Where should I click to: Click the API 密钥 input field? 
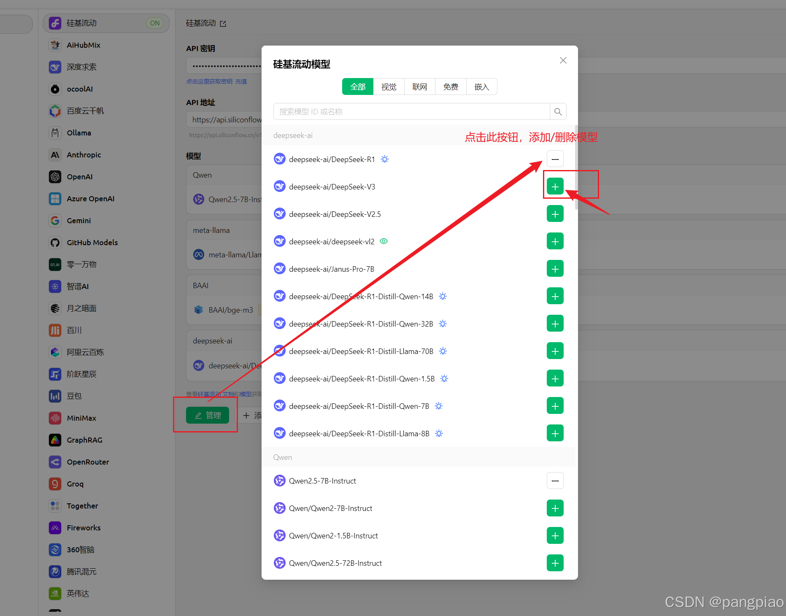(224, 66)
